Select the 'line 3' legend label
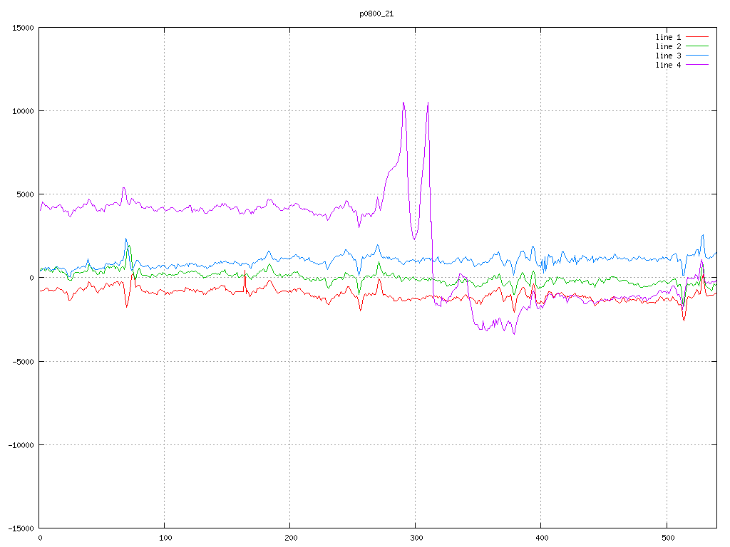This screenshot has height=547, width=730. (668, 56)
